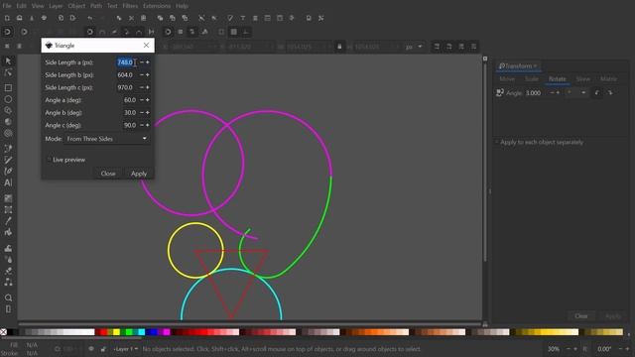Open the color palette menu arrow
The width and height of the screenshot is (635, 357).
click(629, 333)
